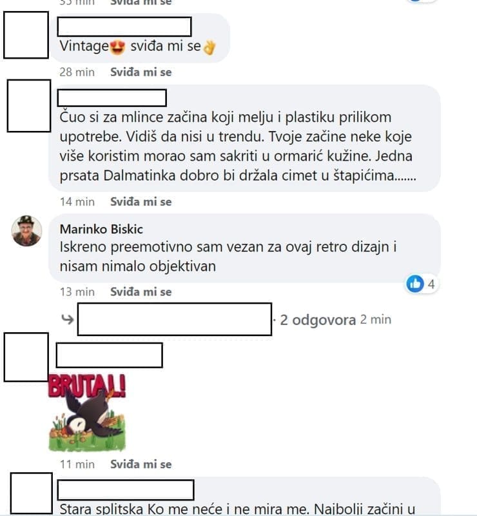Screen dimensions: 477x516
Task: Click the Marinko Biskic name link
Action: click(101, 229)
